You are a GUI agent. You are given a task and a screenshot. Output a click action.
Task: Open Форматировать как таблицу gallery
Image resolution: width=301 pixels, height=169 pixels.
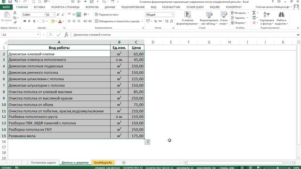tap(209, 18)
